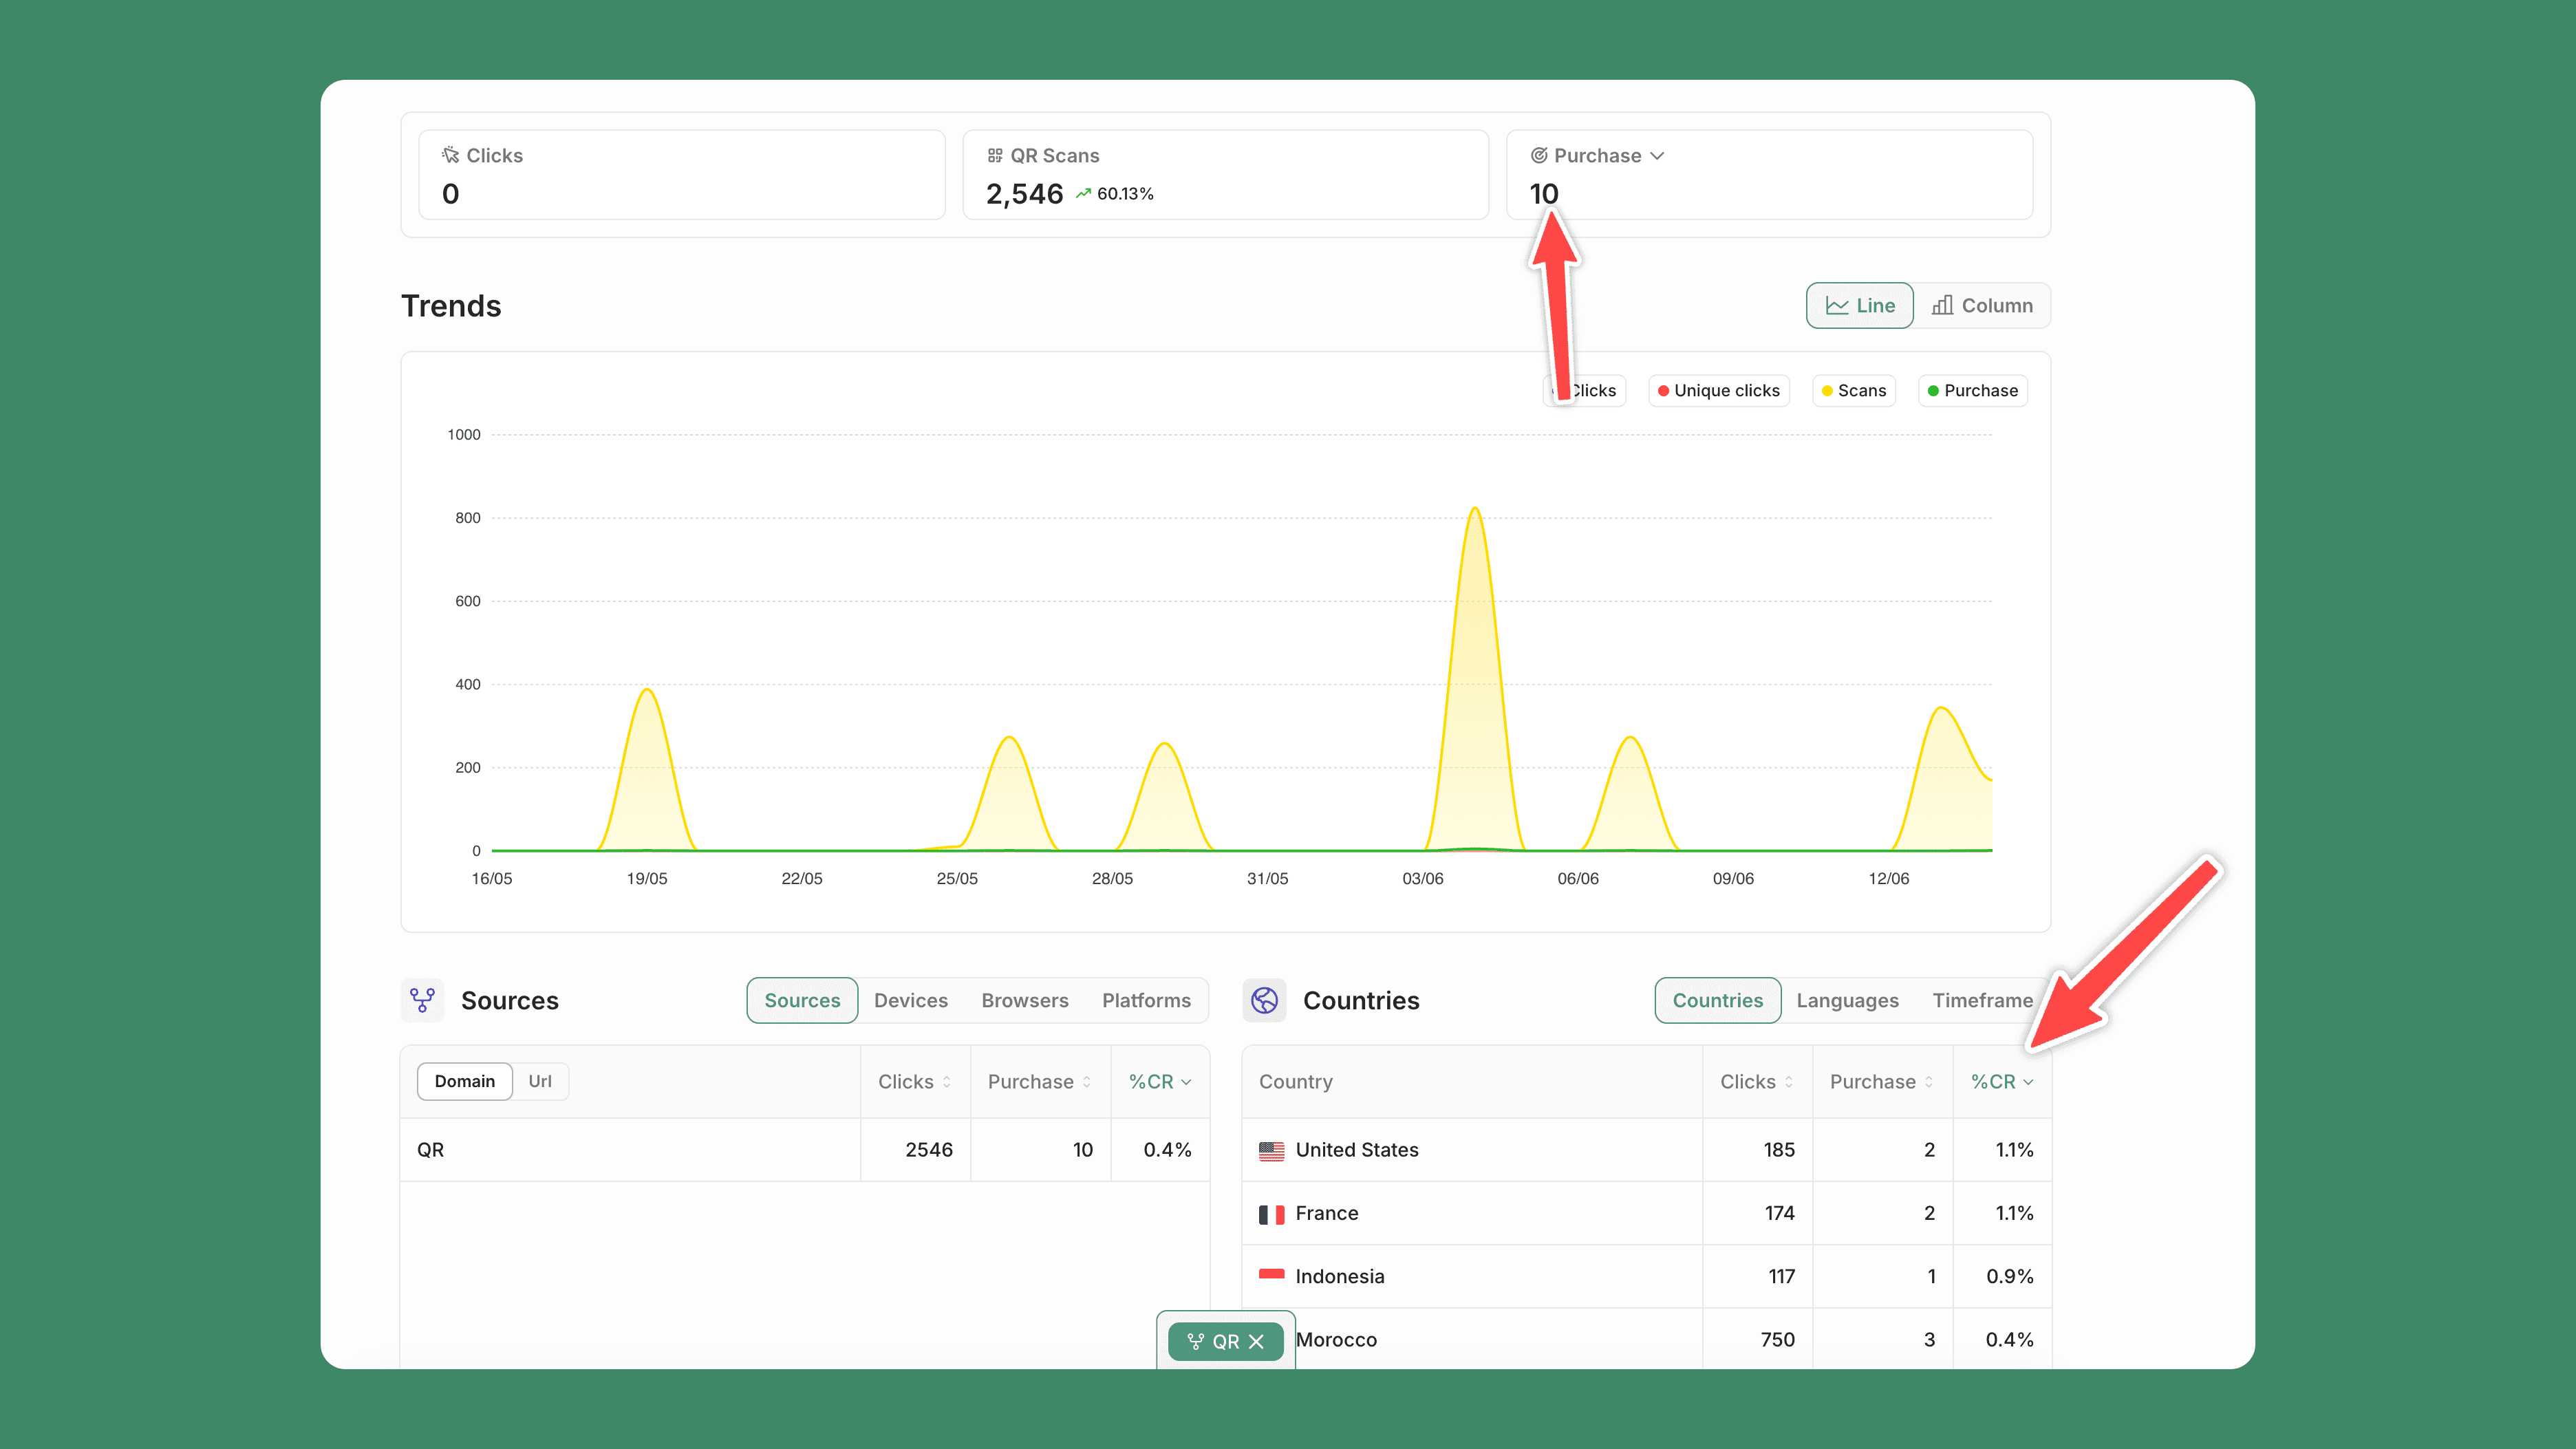Click the United States flag icon
Image resolution: width=2576 pixels, height=1449 pixels.
(1271, 1151)
